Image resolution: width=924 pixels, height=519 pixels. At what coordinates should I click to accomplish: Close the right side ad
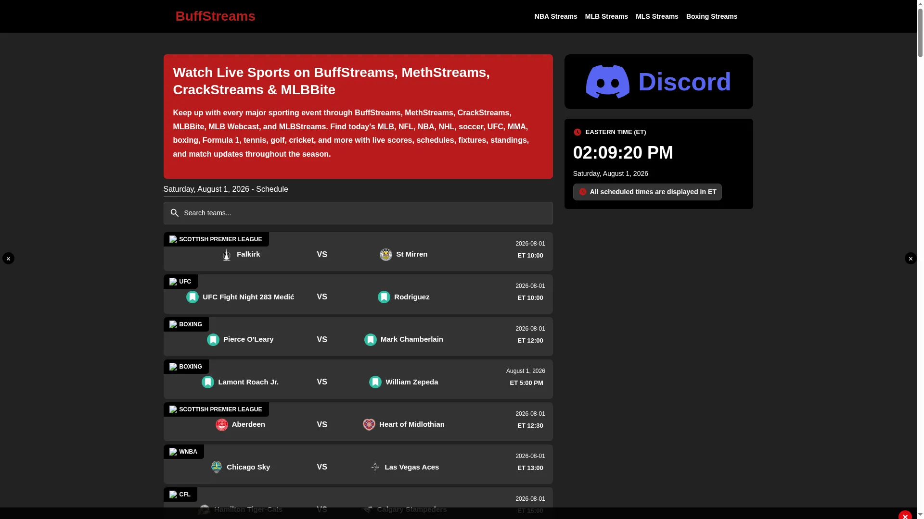pyautogui.click(x=911, y=259)
